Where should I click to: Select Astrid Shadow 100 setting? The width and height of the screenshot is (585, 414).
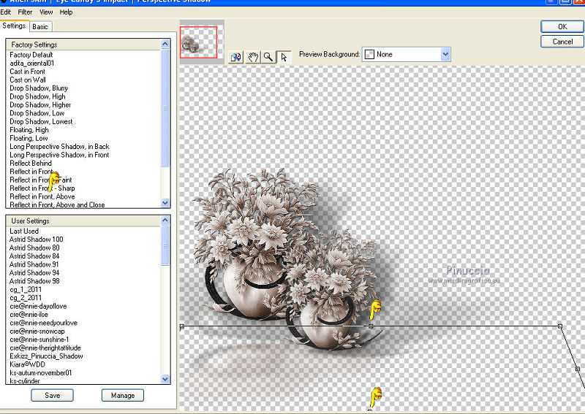click(37, 239)
